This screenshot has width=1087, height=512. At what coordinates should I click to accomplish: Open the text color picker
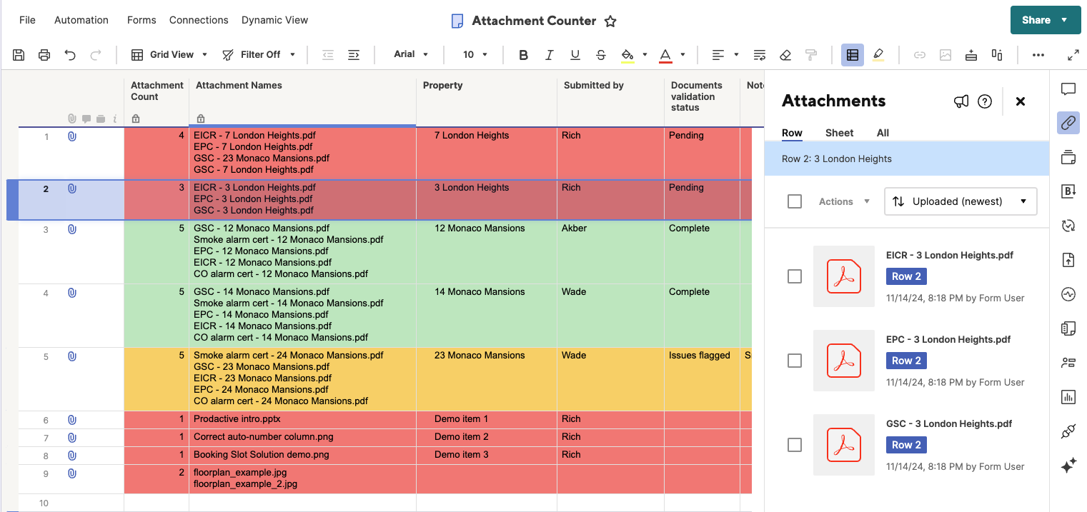683,54
